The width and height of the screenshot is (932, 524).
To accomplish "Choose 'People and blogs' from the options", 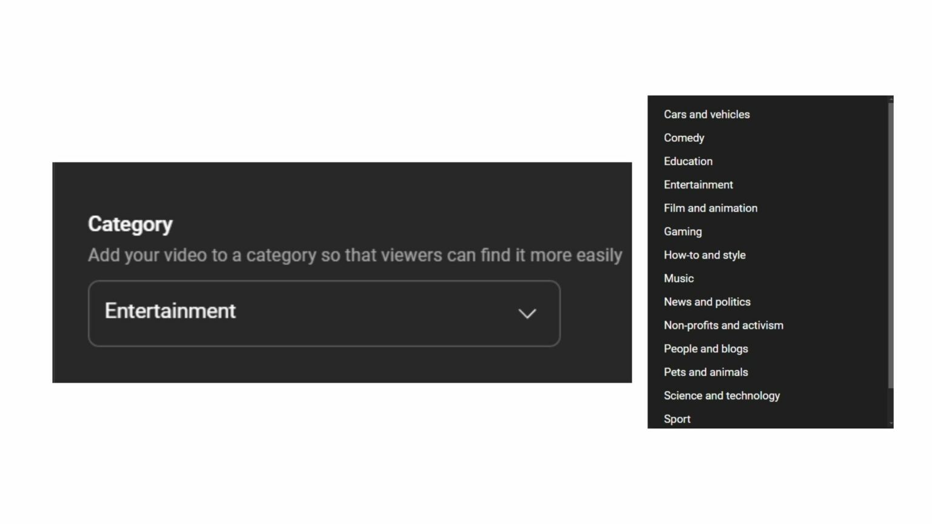I will click(706, 349).
